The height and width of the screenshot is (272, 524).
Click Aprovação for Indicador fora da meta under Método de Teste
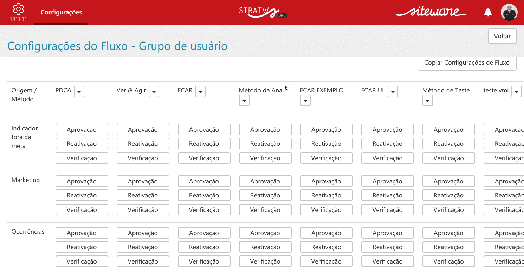[x=449, y=130]
